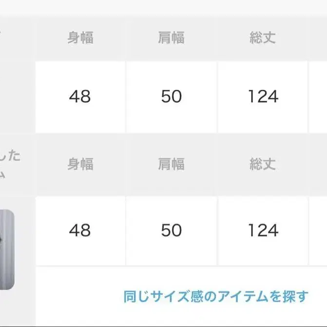This screenshot has height=327, width=327.
Task: Select the 50 value in the lower size table
Action: [171, 230]
